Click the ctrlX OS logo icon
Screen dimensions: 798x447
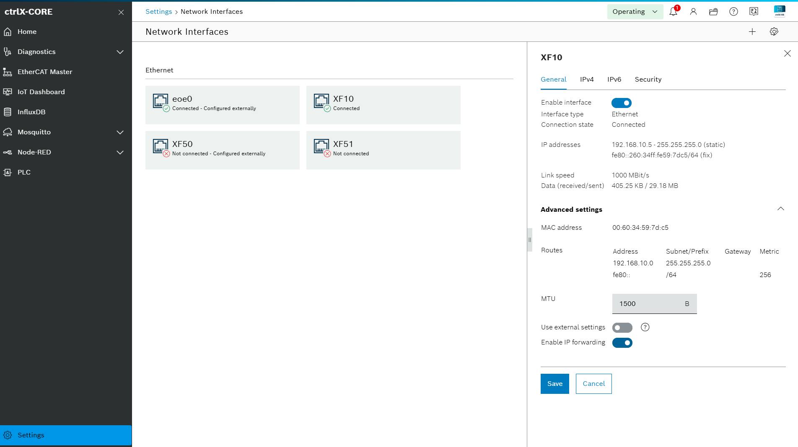[780, 11]
